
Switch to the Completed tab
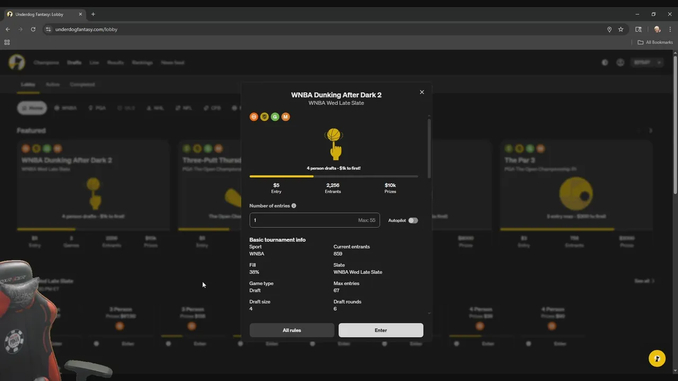(83, 85)
